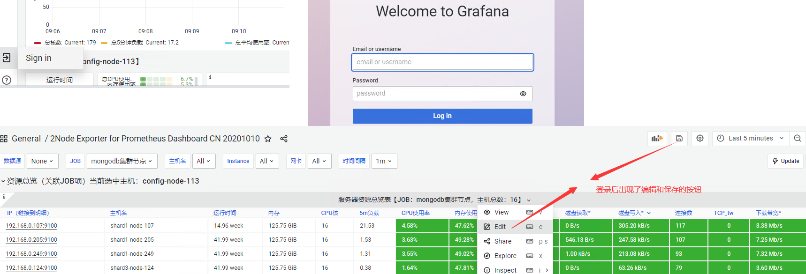Sort by 运行时间 column header
The width and height of the screenshot is (806, 274).
(225, 213)
